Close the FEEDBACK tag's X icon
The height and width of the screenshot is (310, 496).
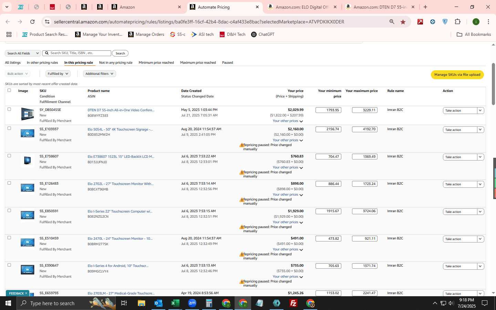pyautogui.click(x=26, y=293)
